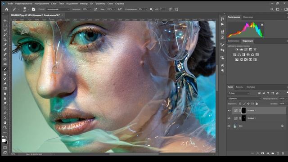The height and width of the screenshot is (162, 288).
Task: Open the Character panel icon
Action: coord(222,65)
